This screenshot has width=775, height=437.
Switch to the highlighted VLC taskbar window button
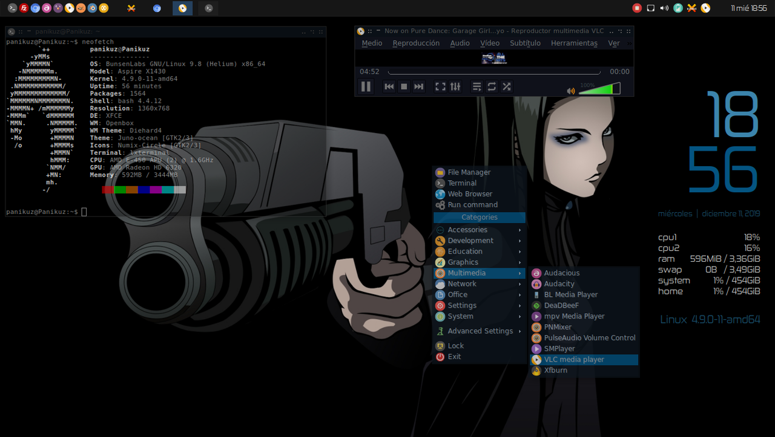coord(182,8)
